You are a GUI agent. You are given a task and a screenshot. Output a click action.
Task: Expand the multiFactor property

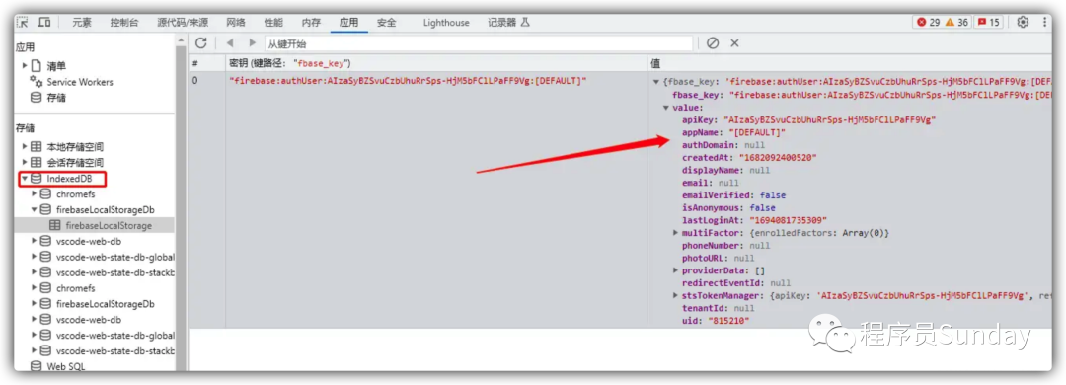676,233
